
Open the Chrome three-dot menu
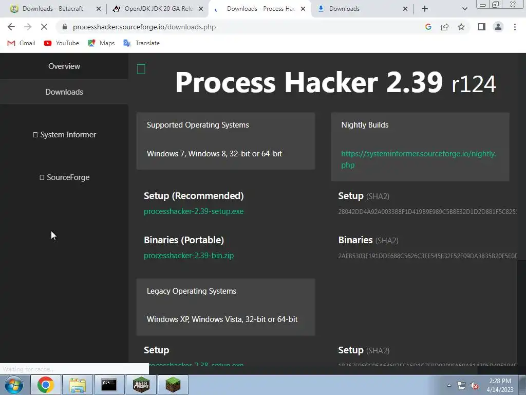tap(515, 27)
